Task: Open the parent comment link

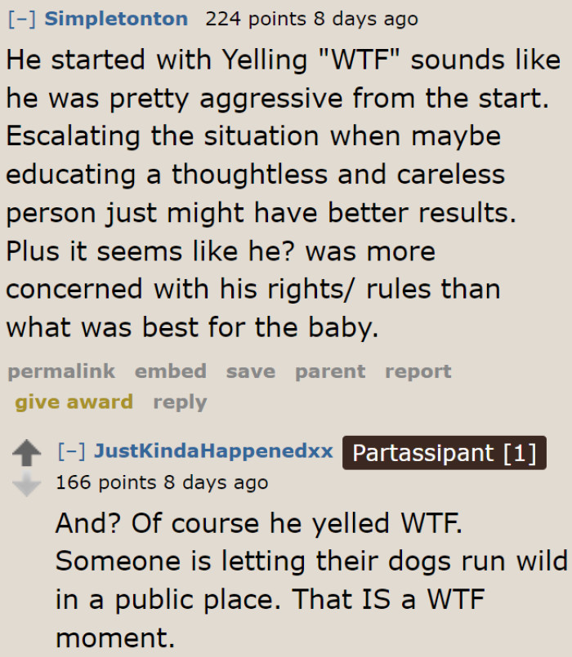Action: 329,371
